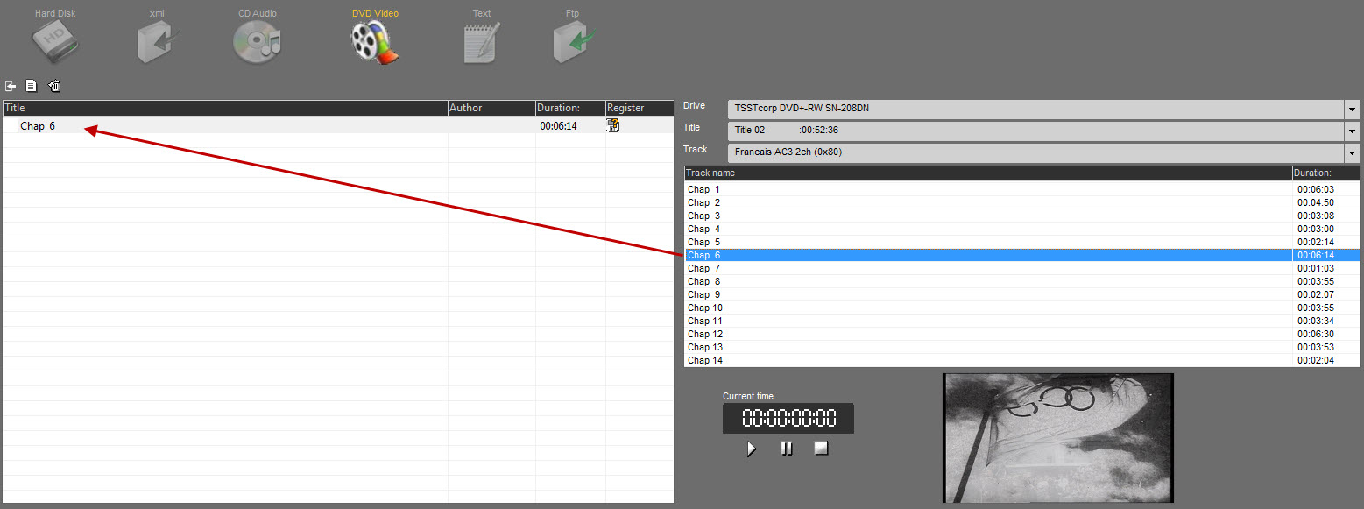Pause playback with the pause button
Screen dimensions: 1364x509
click(x=787, y=449)
